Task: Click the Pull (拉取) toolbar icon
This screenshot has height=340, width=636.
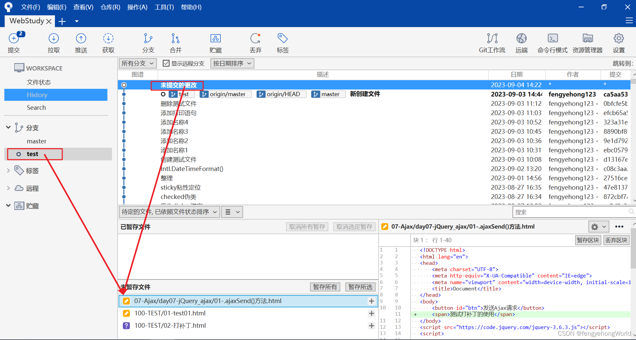Action: [x=54, y=43]
